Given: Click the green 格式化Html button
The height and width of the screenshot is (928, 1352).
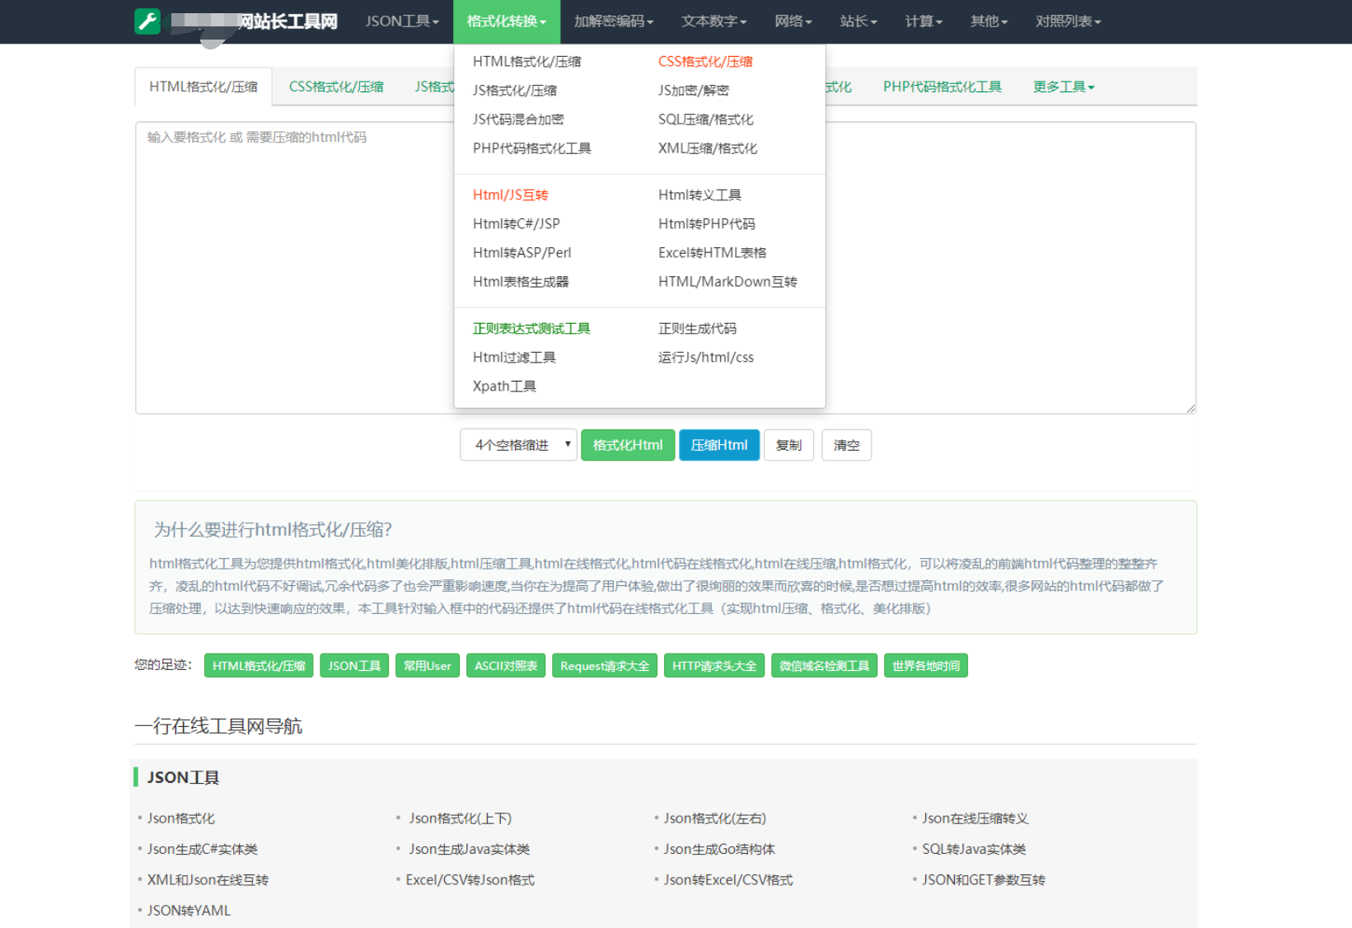Looking at the screenshot, I should (x=628, y=445).
